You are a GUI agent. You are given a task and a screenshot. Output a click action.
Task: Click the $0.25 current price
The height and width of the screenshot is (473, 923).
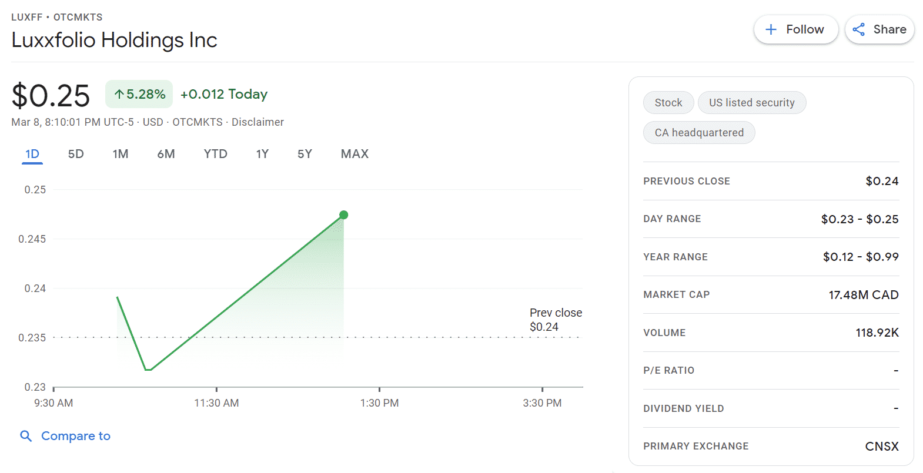51,96
